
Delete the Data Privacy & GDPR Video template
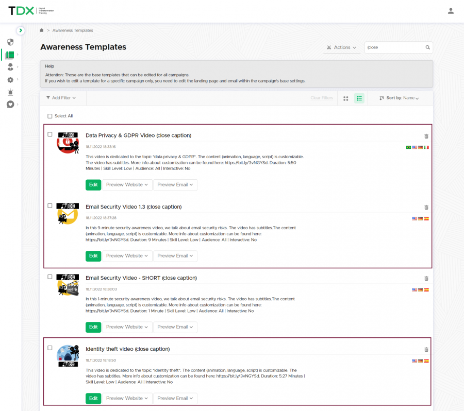click(426, 136)
